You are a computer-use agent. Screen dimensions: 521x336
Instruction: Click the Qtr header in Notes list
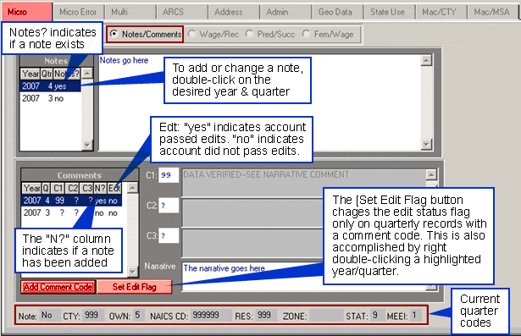(47, 74)
